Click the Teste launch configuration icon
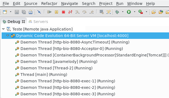The width and height of the screenshot is (169, 98). click(9, 29)
